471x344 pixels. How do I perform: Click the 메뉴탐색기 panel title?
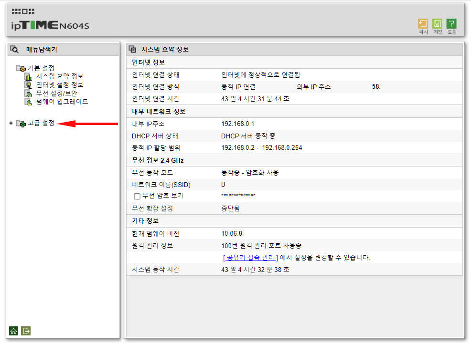point(42,50)
